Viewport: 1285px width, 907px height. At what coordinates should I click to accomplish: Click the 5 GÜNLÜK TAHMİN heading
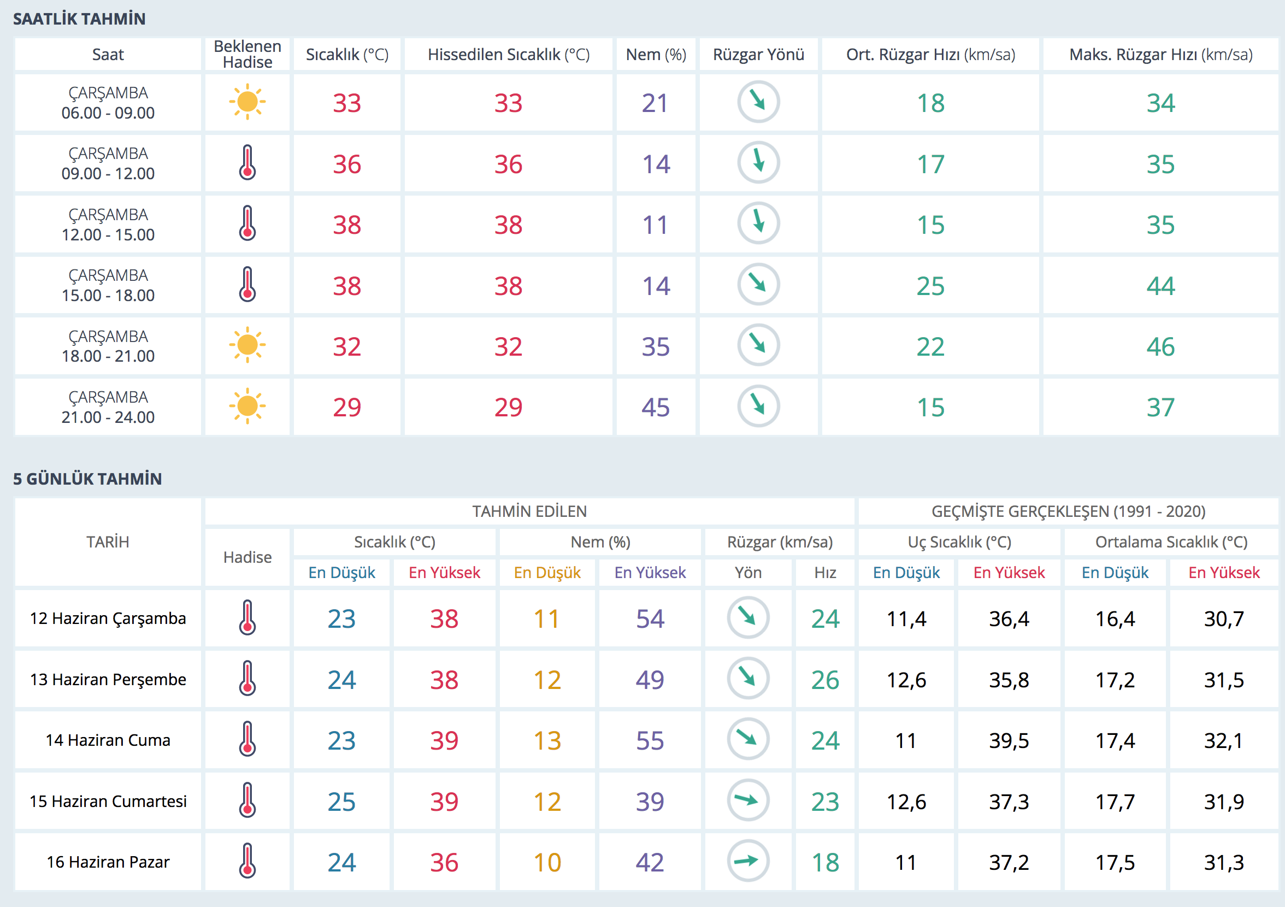pos(87,479)
